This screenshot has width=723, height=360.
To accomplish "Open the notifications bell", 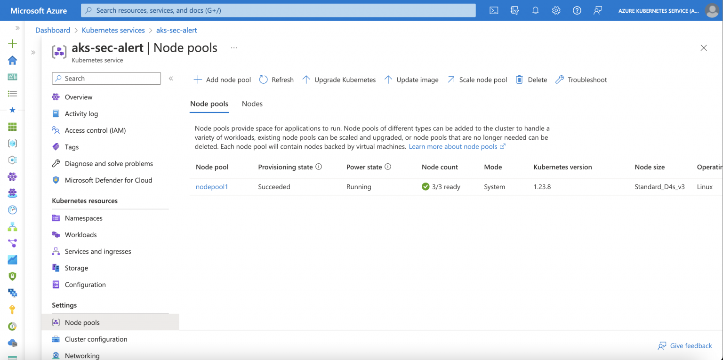I will coord(535,10).
